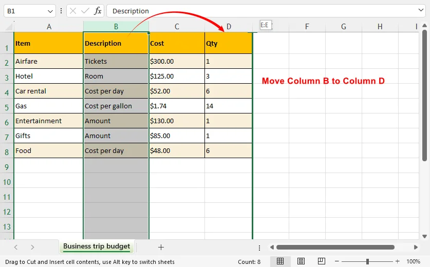Switch to Normal view icon

[x=280, y=261]
